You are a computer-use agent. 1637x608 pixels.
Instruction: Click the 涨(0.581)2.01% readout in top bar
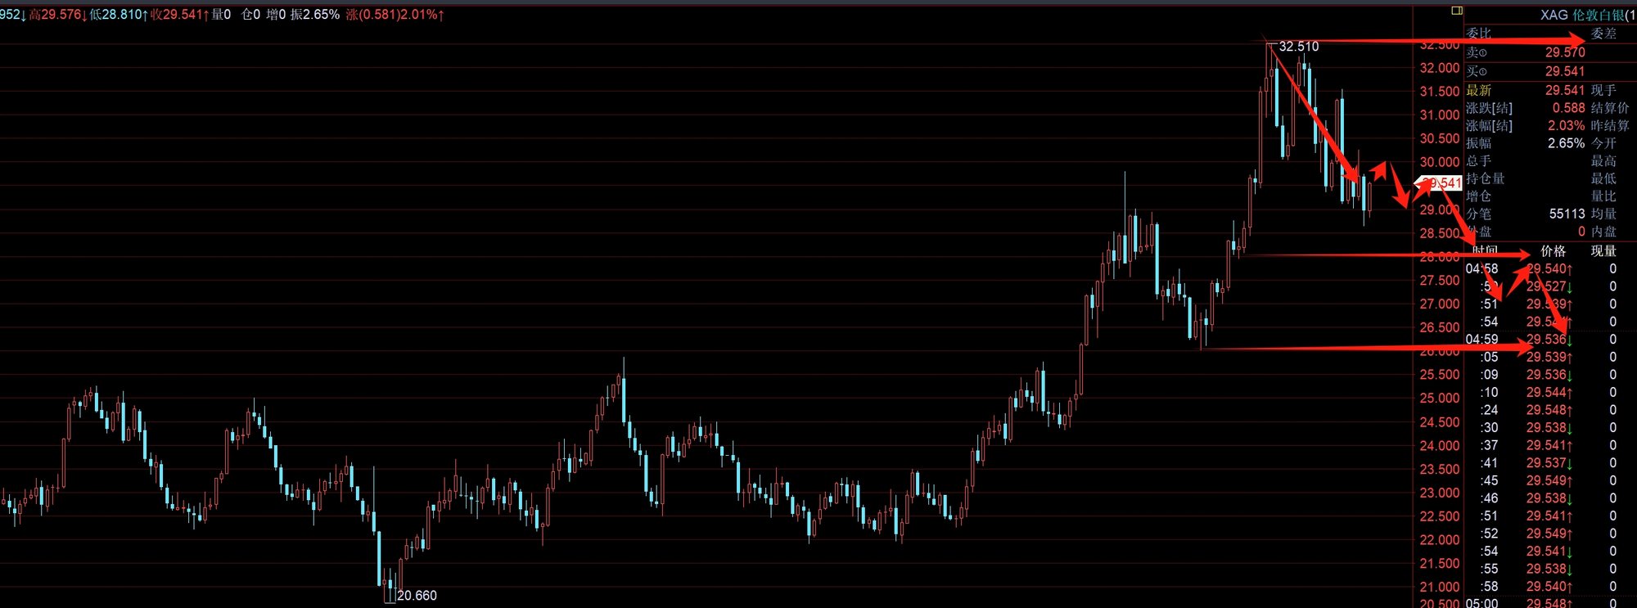[x=395, y=15]
